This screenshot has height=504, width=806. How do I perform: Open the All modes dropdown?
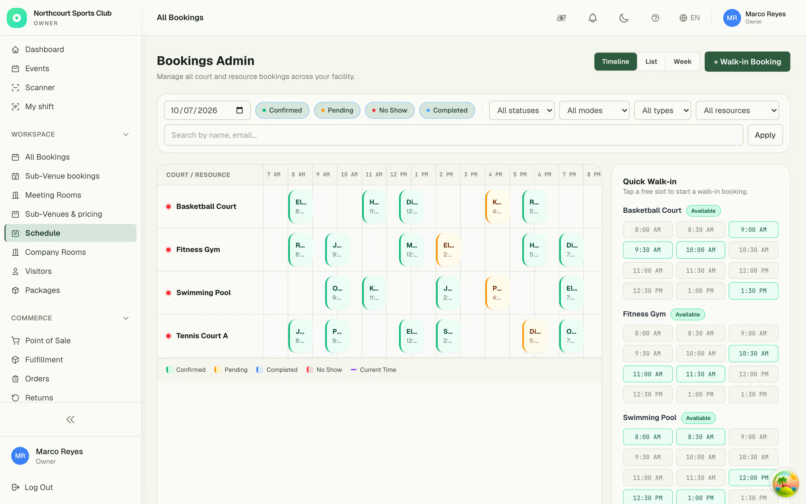594,110
